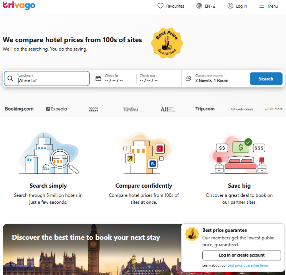Open Favourites link in header
Viewport: 286px width, 275px height.
tap(171, 6)
